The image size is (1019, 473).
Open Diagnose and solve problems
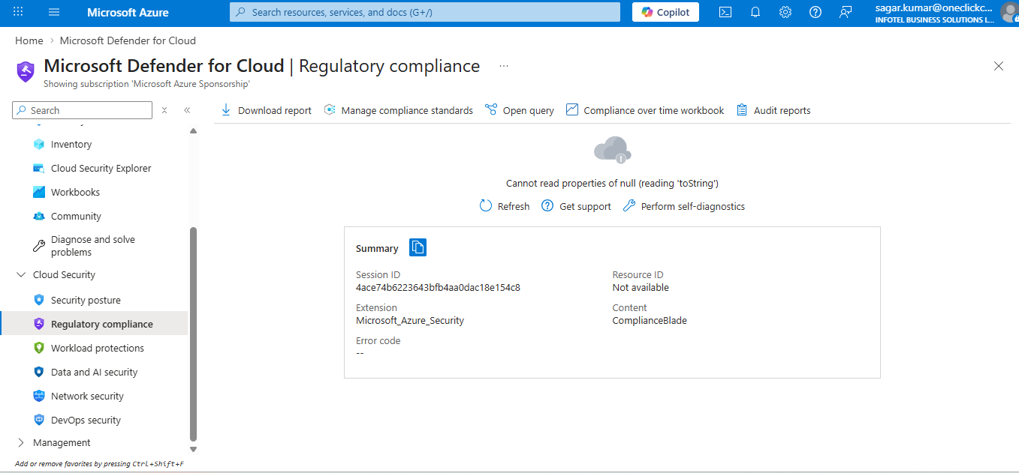[x=93, y=246]
